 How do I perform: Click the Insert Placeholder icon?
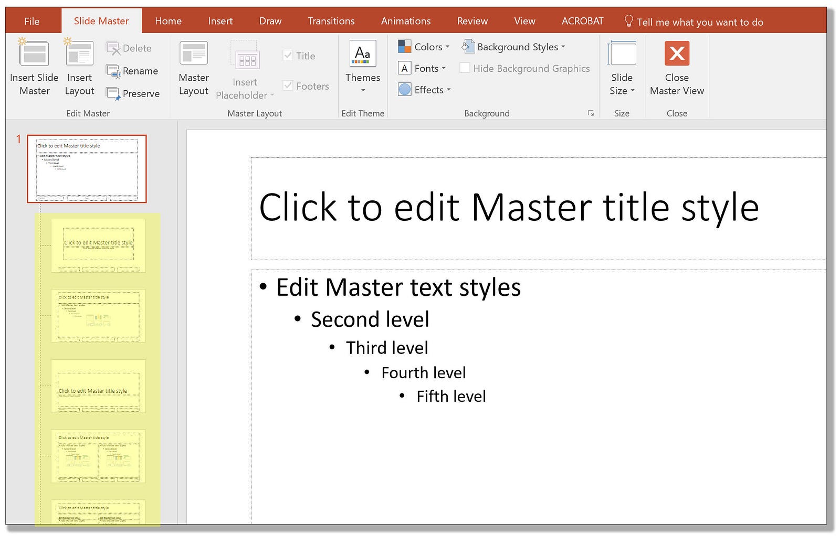[x=245, y=56]
